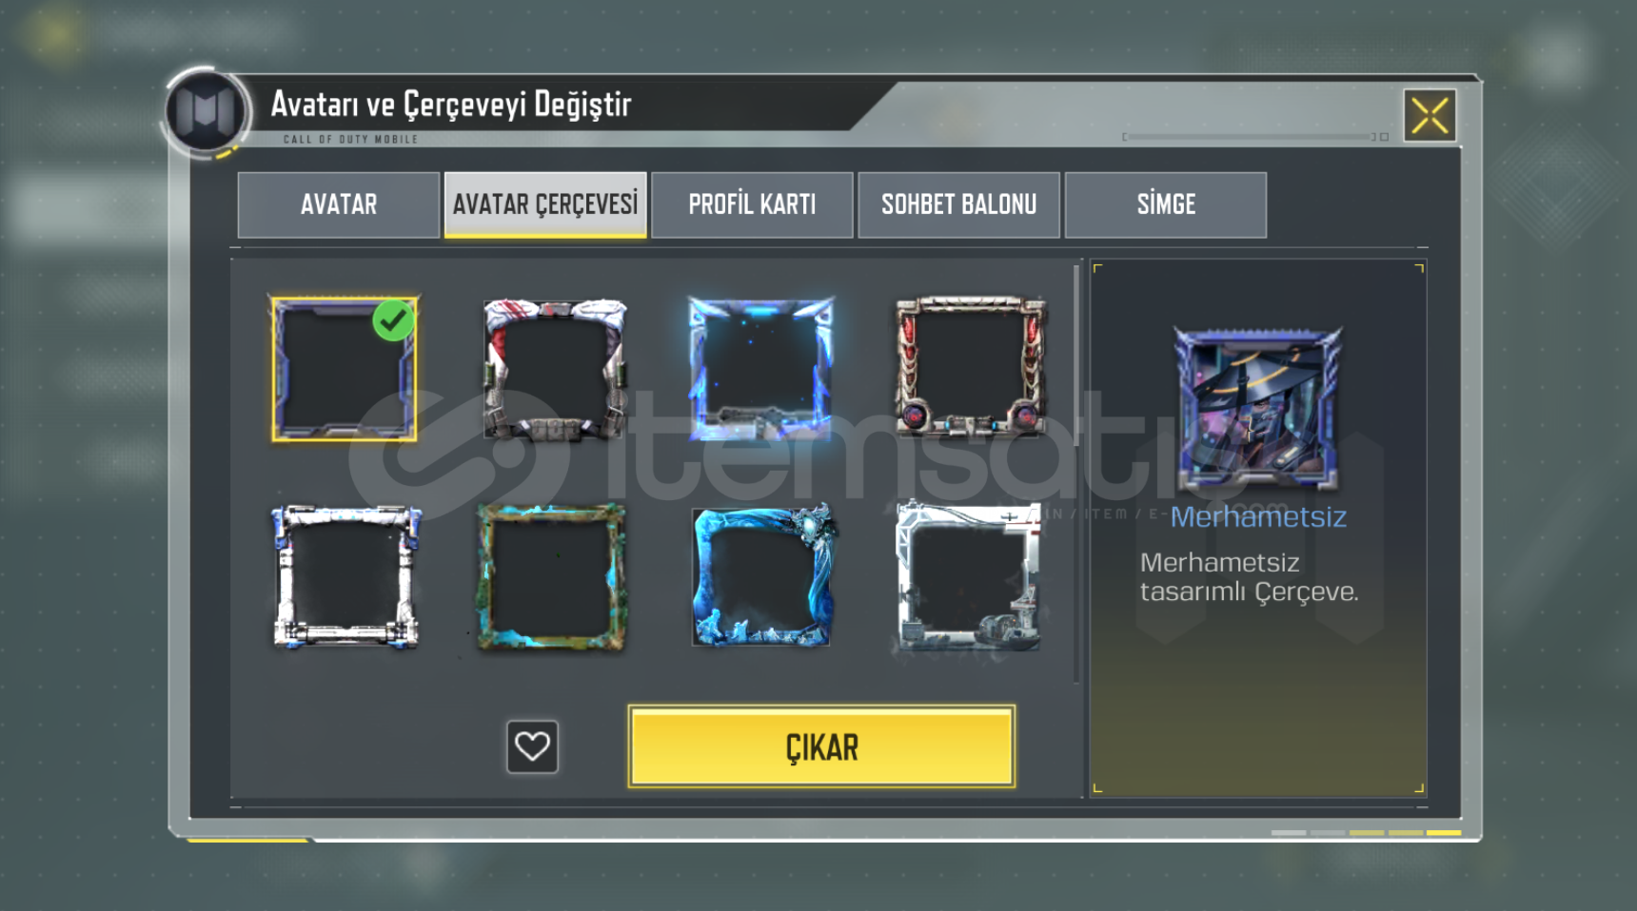Select the red and white armored avatar frame
Image resolution: width=1637 pixels, height=911 pixels.
tap(555, 370)
